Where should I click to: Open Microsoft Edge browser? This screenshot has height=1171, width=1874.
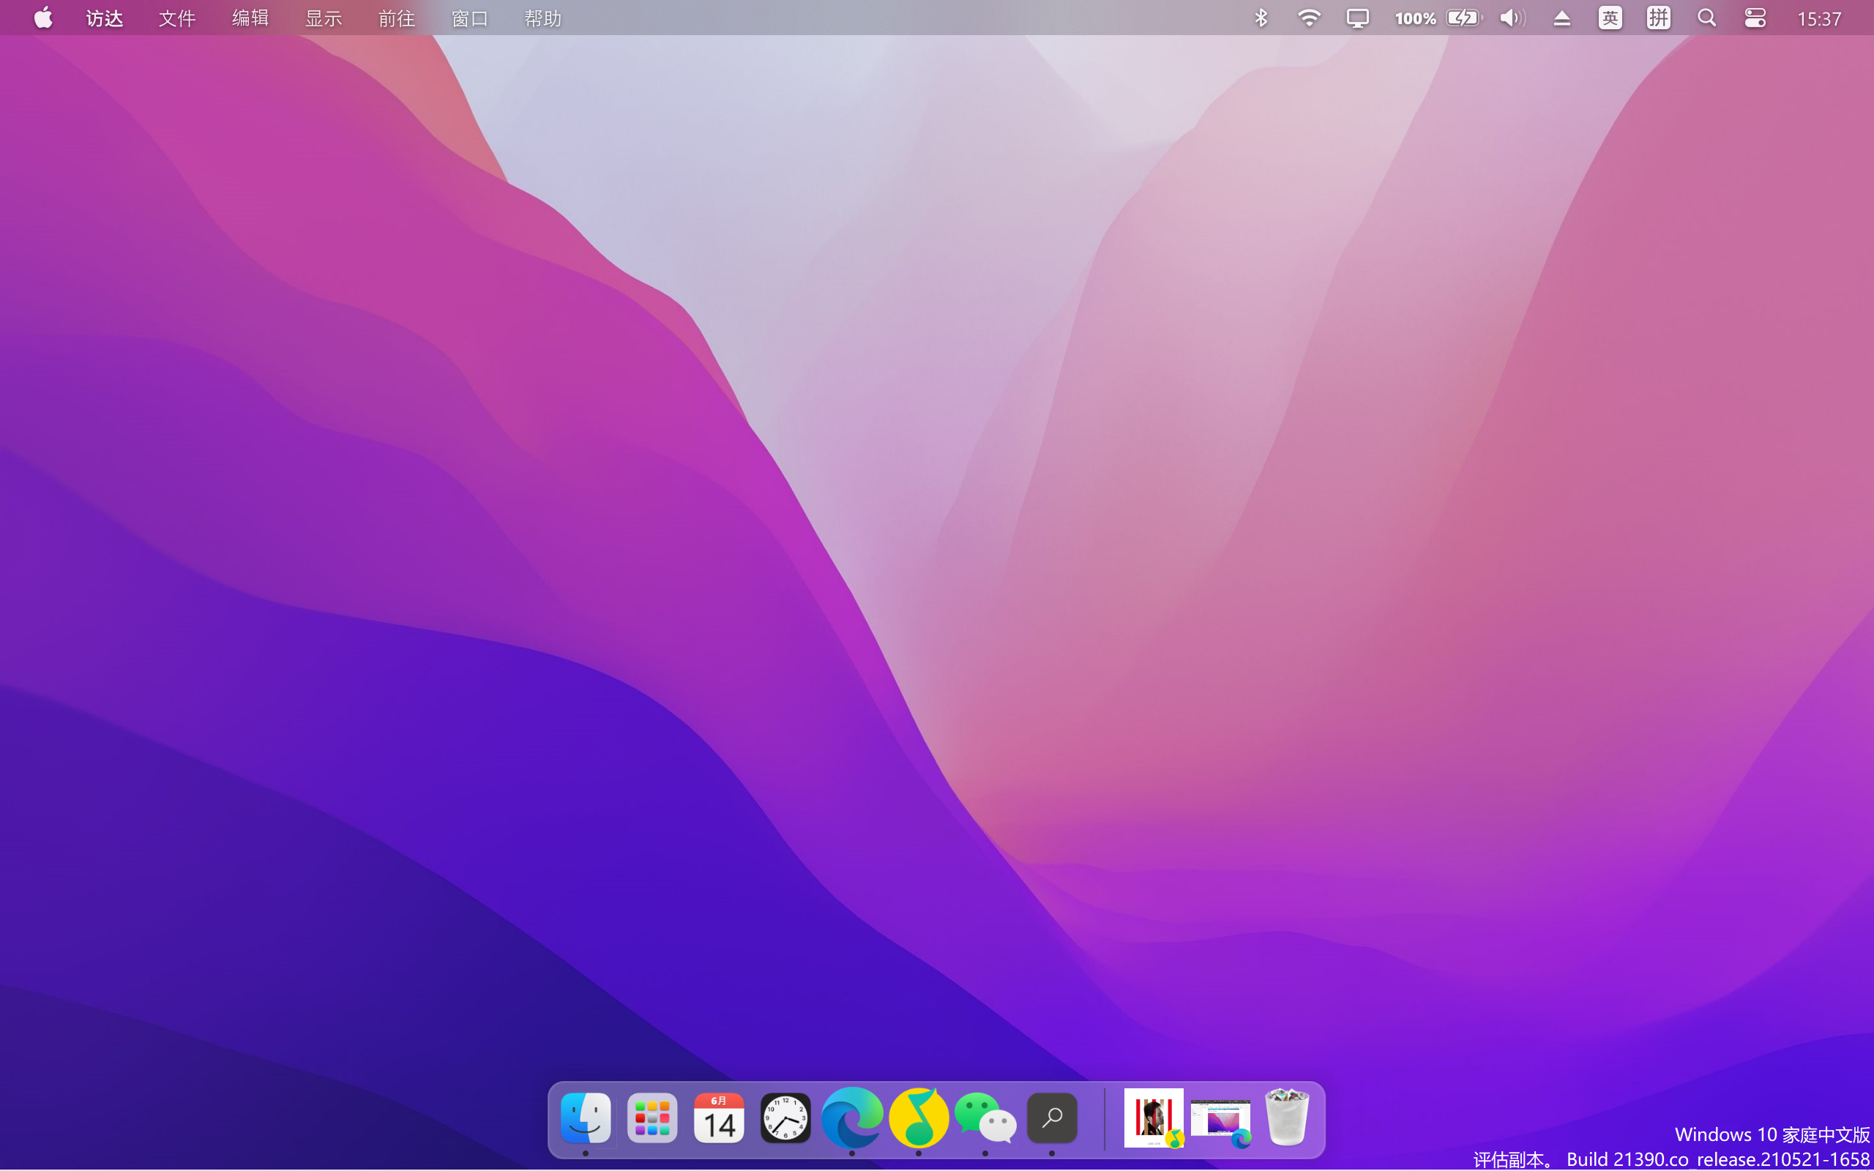(851, 1118)
